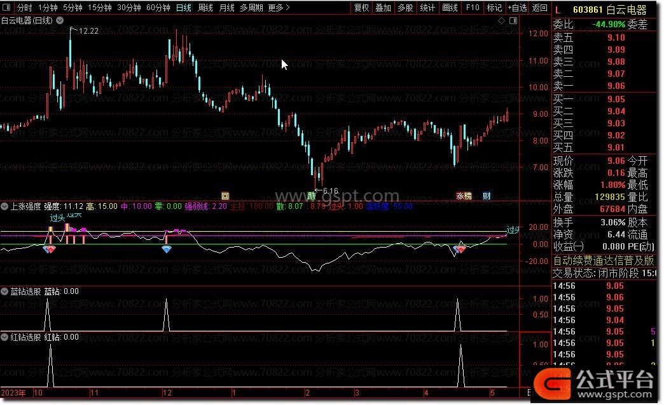Click the 卖四 price 9.09
The image size is (664, 405).
click(616, 50)
